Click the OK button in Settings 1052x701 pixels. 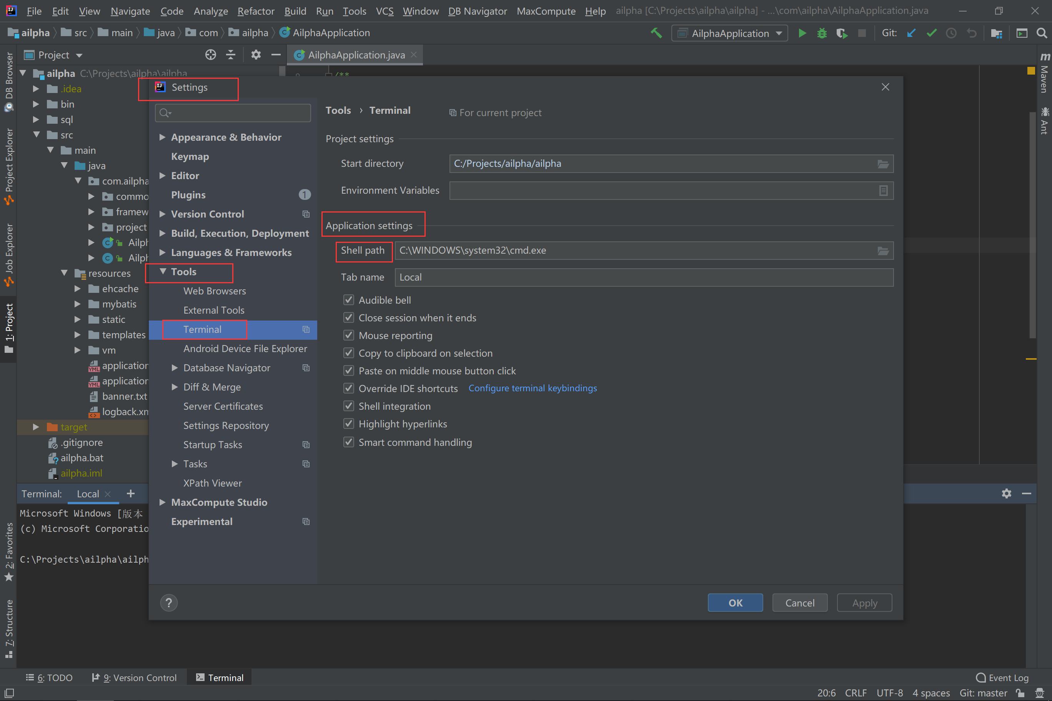tap(735, 603)
